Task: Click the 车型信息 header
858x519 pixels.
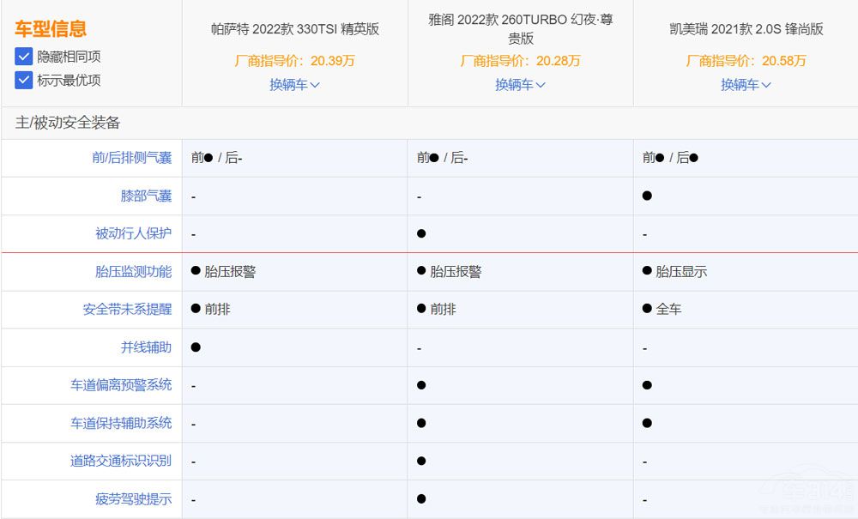Action: pyautogui.click(x=48, y=28)
